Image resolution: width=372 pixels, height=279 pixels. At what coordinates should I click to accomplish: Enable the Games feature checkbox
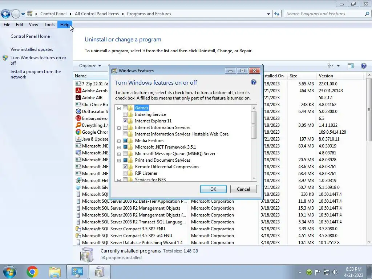click(x=125, y=108)
